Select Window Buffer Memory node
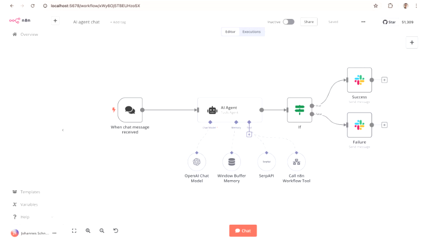 (x=232, y=162)
